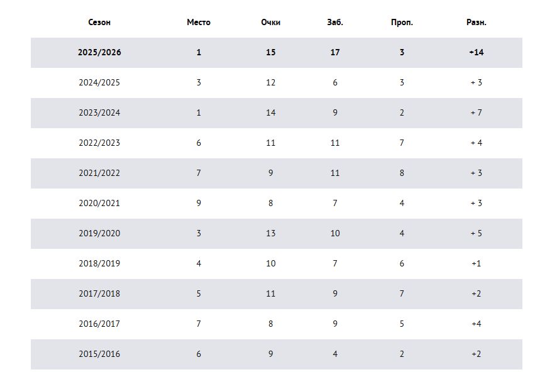This screenshot has width=557, height=372.
Task: Click the +14 goal difference value
Action: 476,53
